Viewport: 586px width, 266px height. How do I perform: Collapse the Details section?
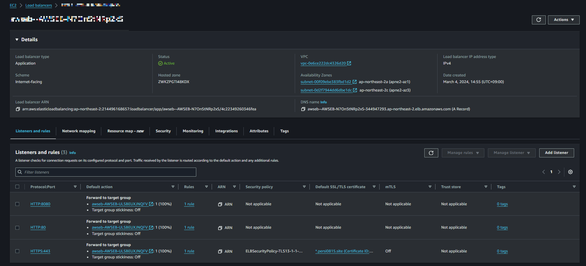17,40
